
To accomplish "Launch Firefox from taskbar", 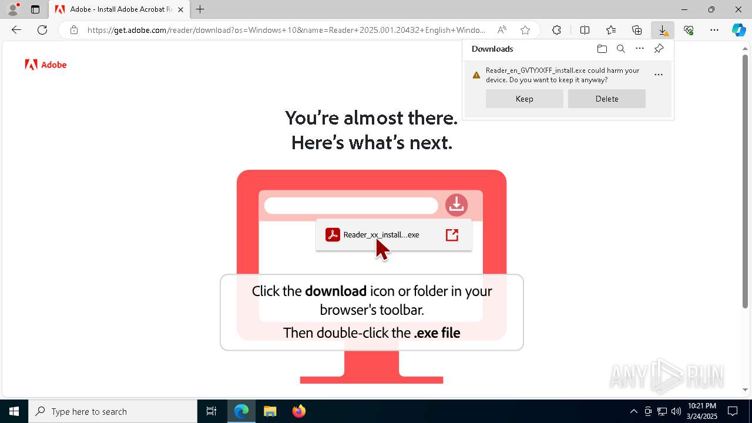I will 298,411.
